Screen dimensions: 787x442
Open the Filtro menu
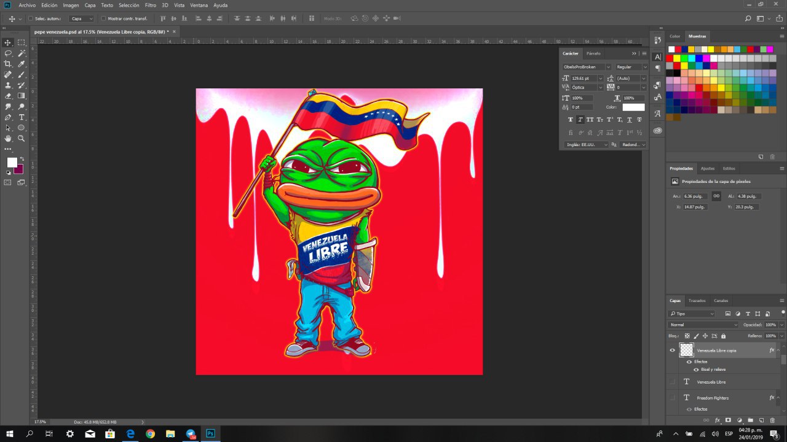[150, 5]
